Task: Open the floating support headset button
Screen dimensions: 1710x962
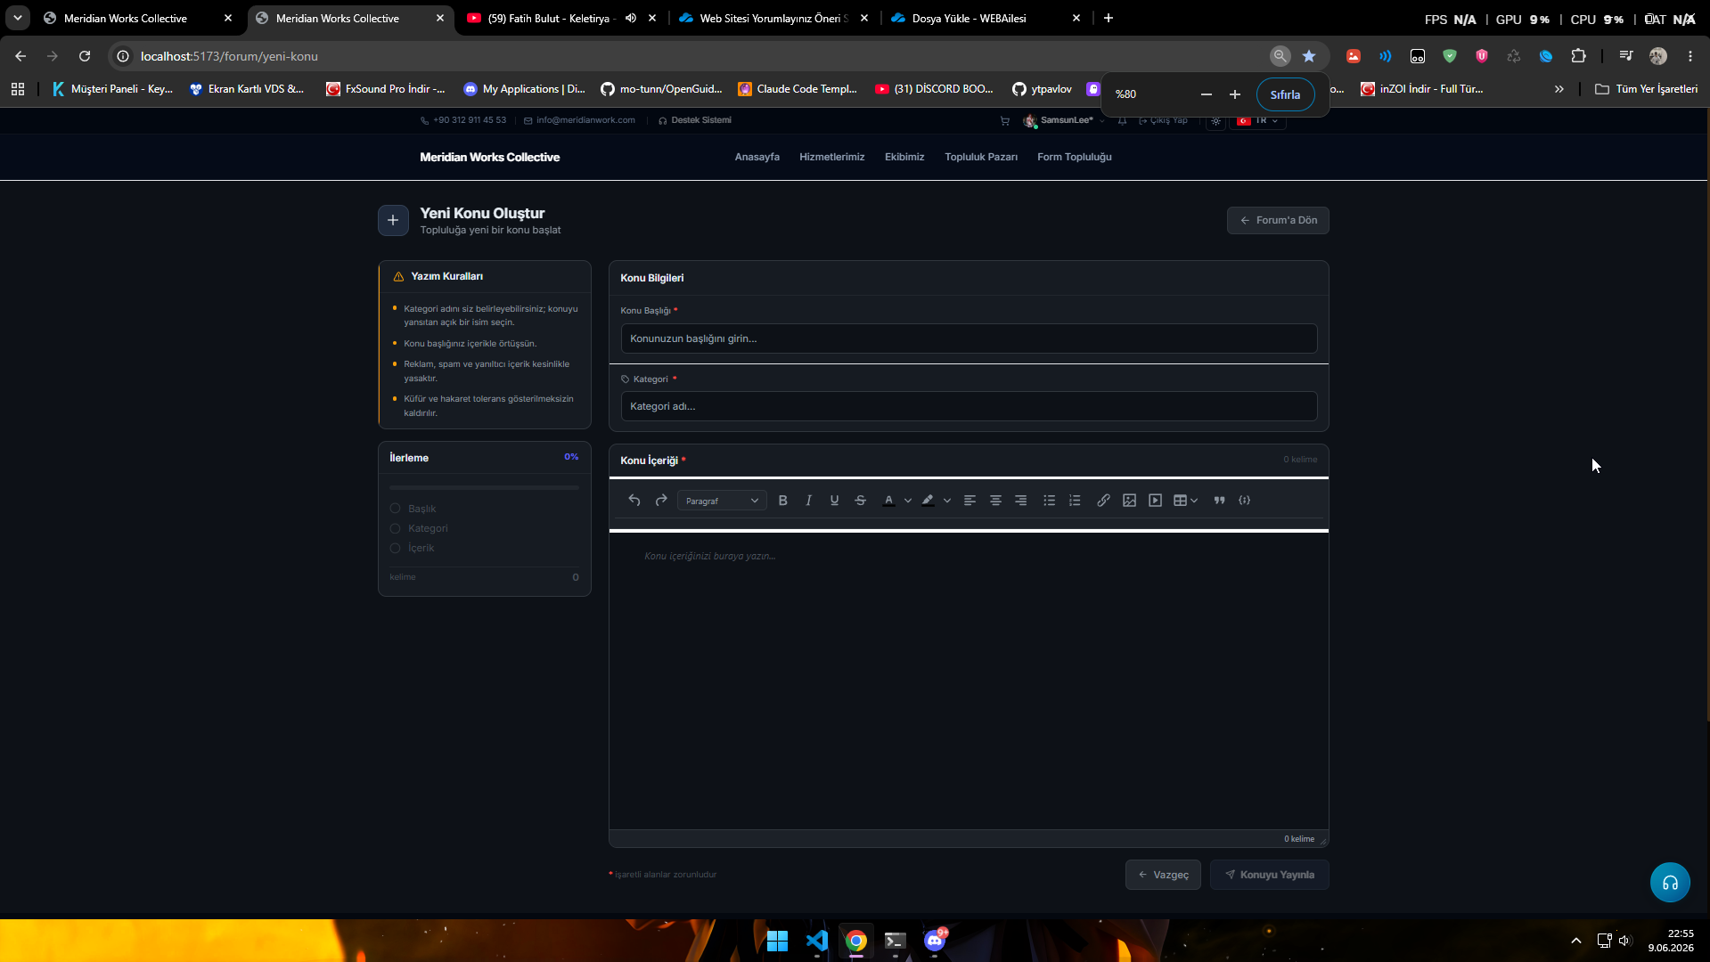Action: coord(1670,883)
